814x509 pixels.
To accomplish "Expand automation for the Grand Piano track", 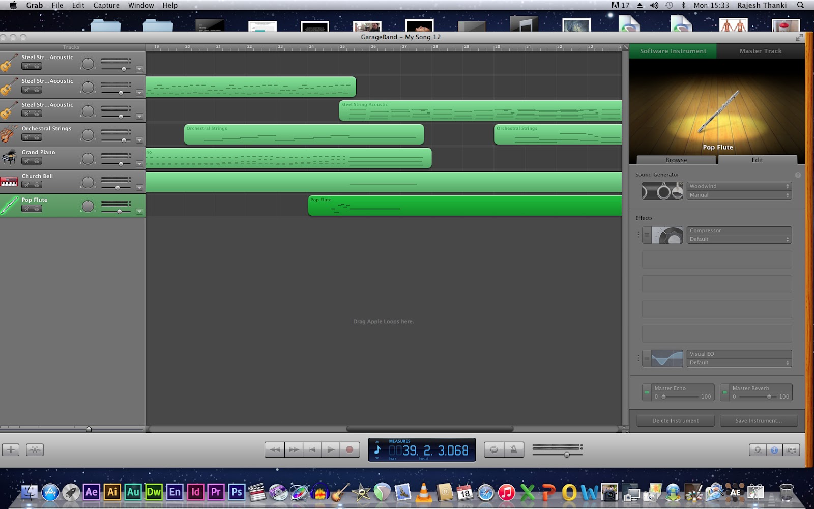I will click(139, 164).
